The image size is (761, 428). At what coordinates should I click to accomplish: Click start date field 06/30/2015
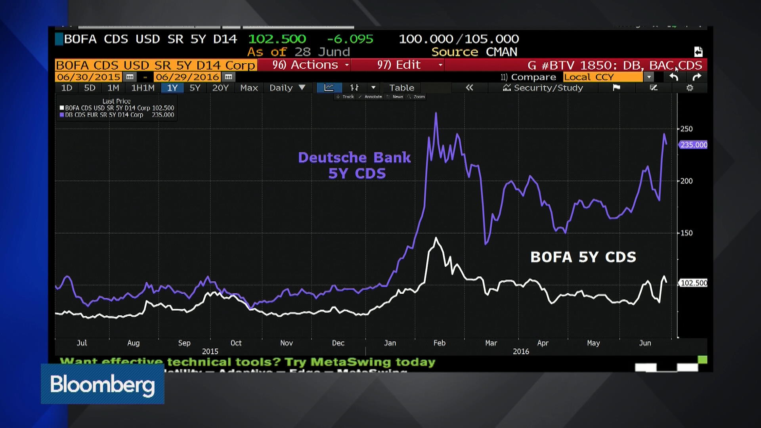point(89,77)
